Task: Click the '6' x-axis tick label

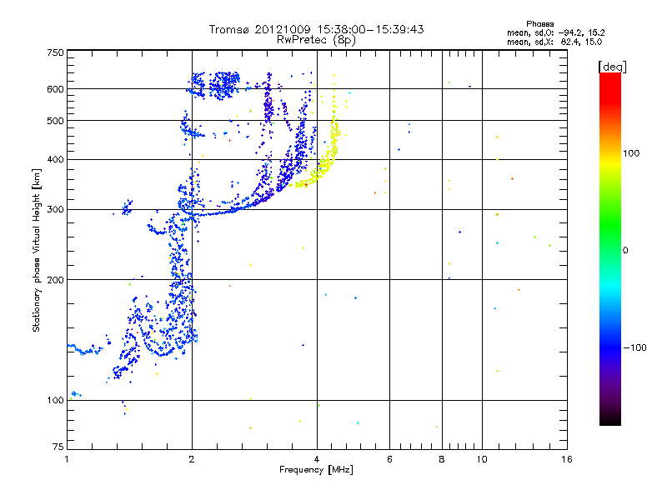Action: (389, 459)
